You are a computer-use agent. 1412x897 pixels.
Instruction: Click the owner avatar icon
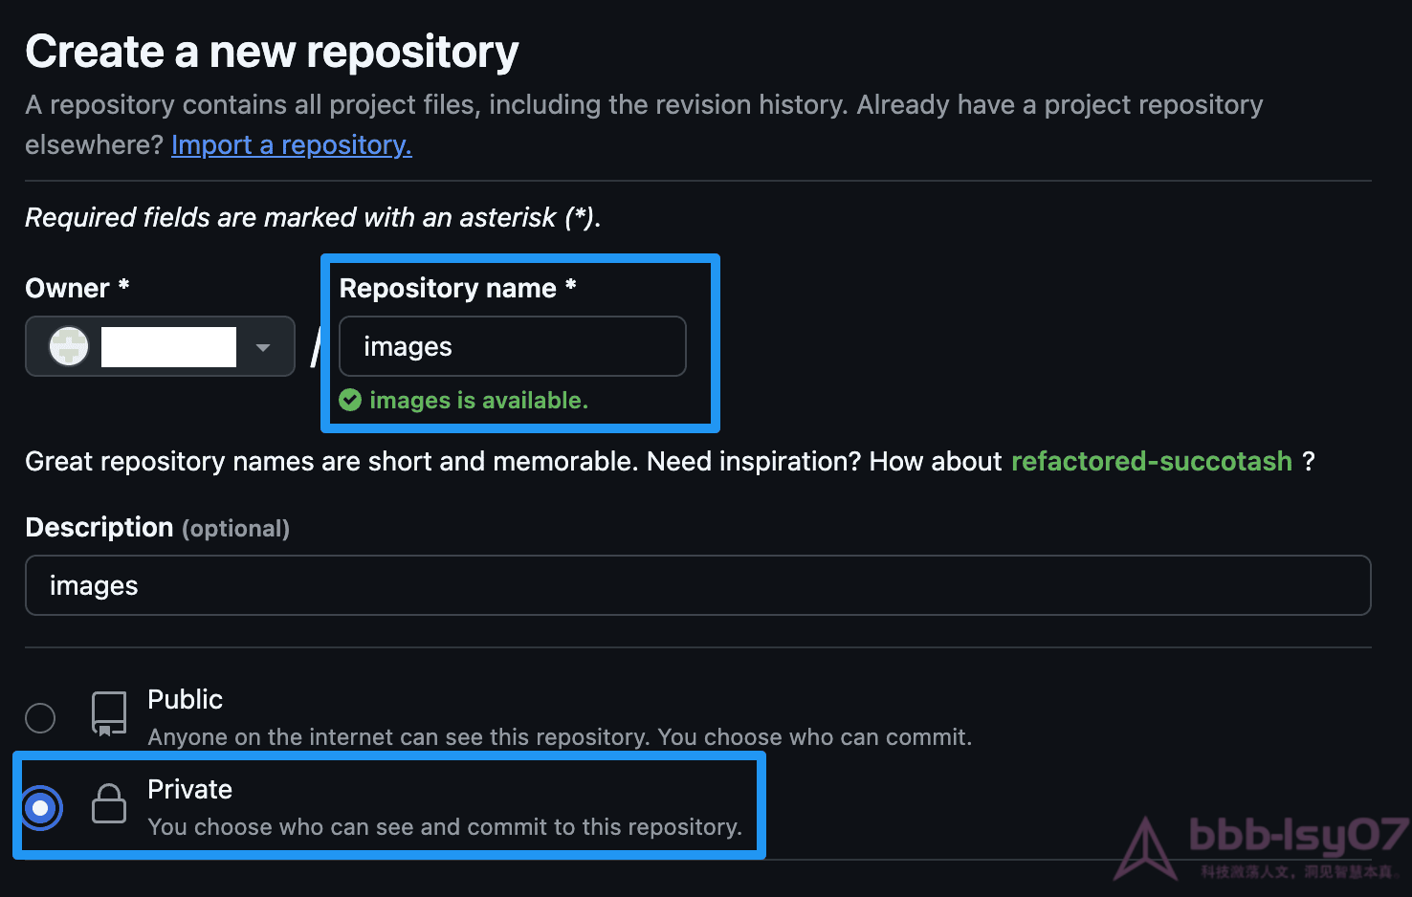[69, 346]
